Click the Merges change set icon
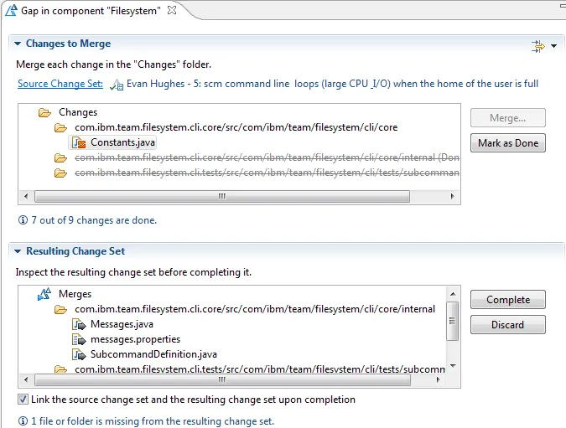This screenshot has width=566, height=428. [x=44, y=294]
